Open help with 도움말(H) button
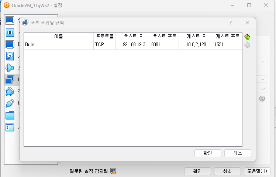This screenshot has width=276, height=177. pos(257,171)
